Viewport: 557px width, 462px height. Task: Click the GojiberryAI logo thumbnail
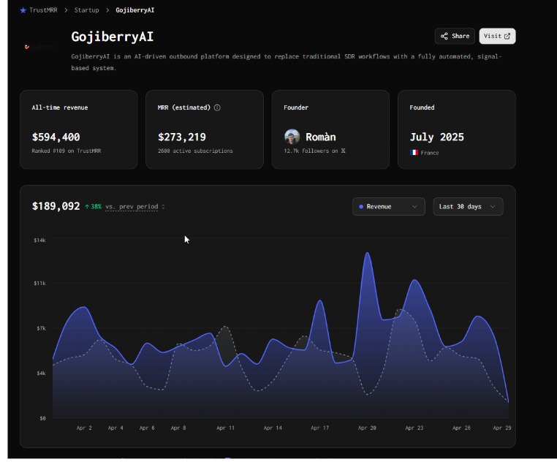tap(39, 47)
